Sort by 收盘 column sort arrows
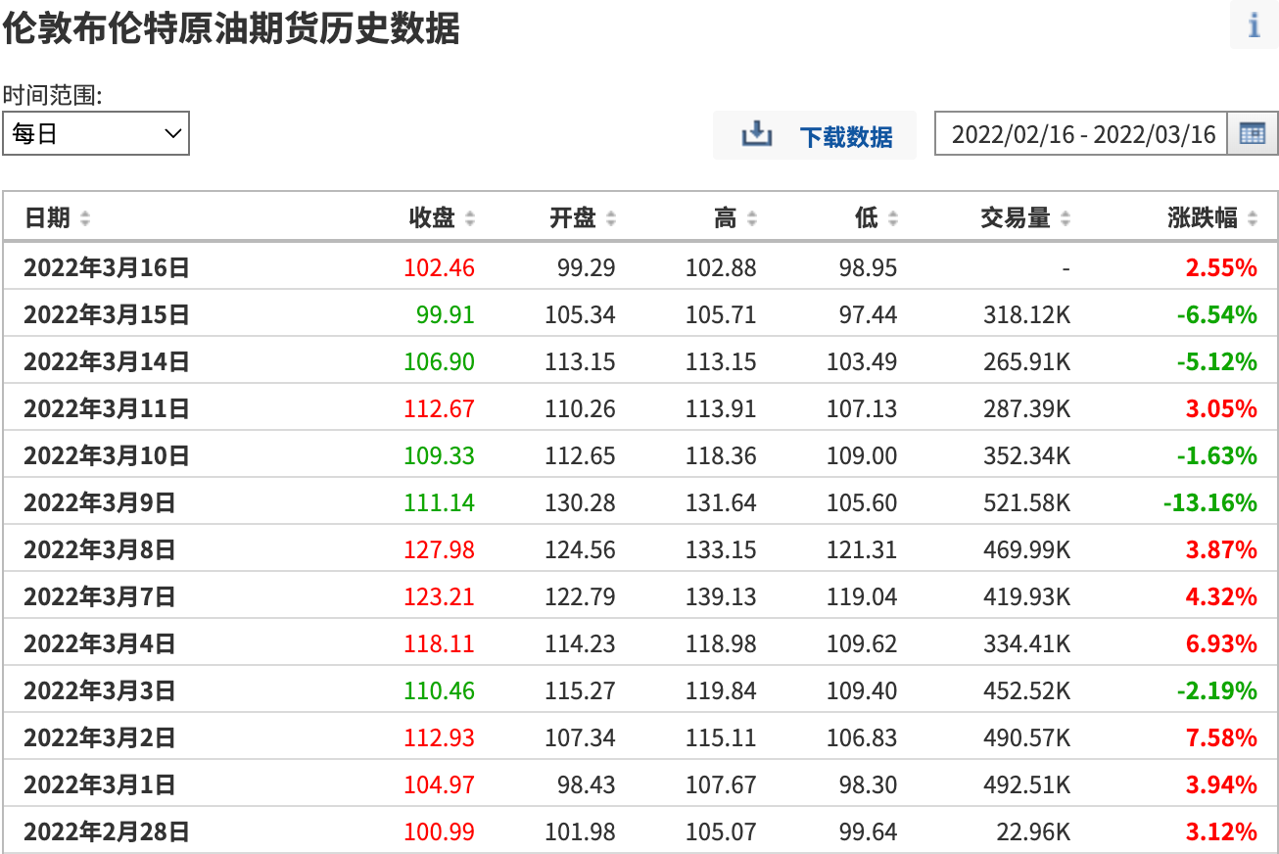This screenshot has width=1279, height=854. pyautogui.click(x=470, y=218)
